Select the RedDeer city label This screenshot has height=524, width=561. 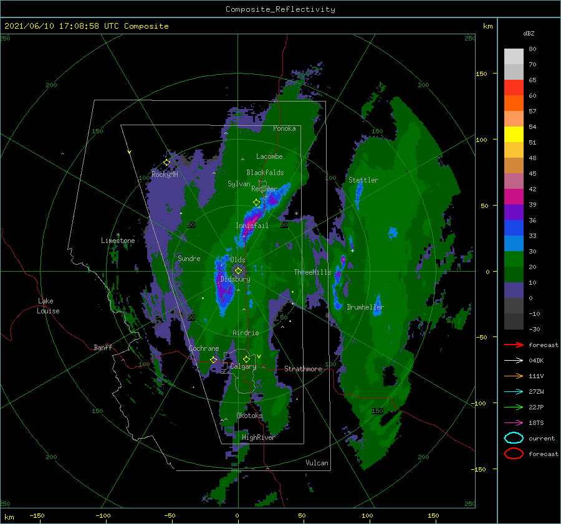(x=264, y=189)
